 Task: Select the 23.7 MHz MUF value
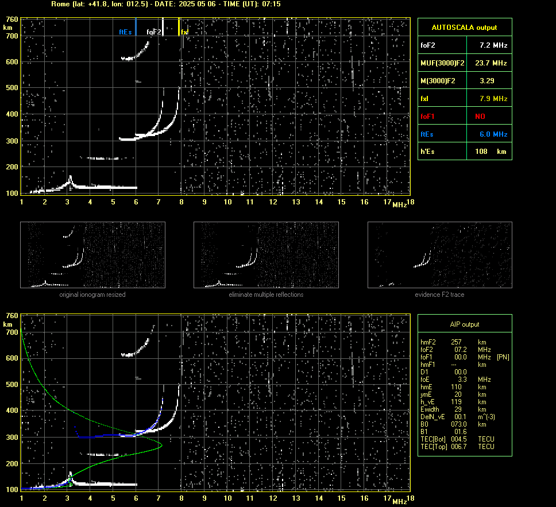(491, 63)
